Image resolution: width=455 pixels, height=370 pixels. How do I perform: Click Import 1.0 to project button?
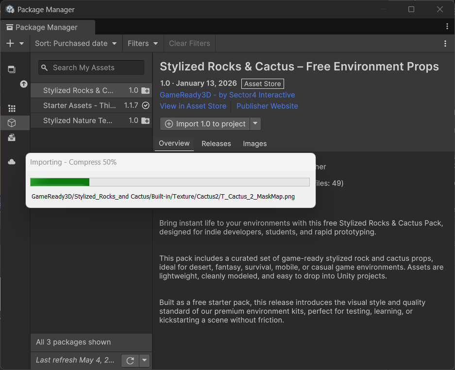tap(205, 124)
